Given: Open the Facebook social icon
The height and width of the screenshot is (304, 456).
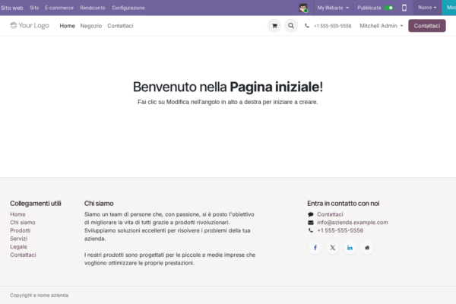Looking at the screenshot, I should [x=315, y=248].
